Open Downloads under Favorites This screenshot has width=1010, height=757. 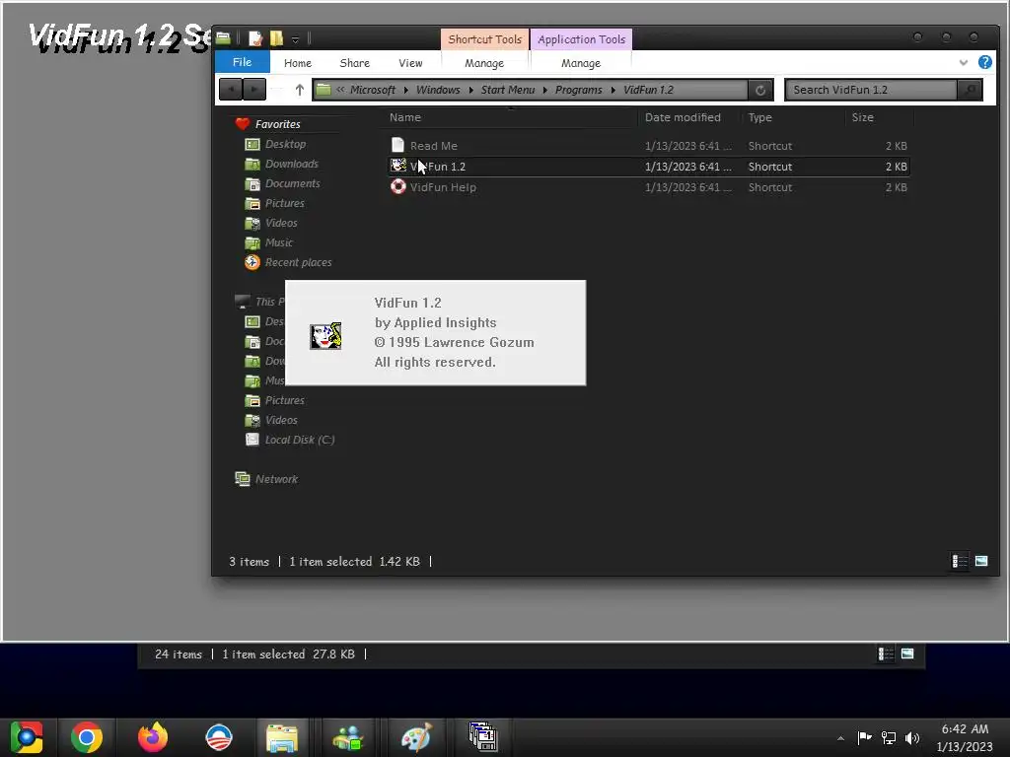coord(291,164)
